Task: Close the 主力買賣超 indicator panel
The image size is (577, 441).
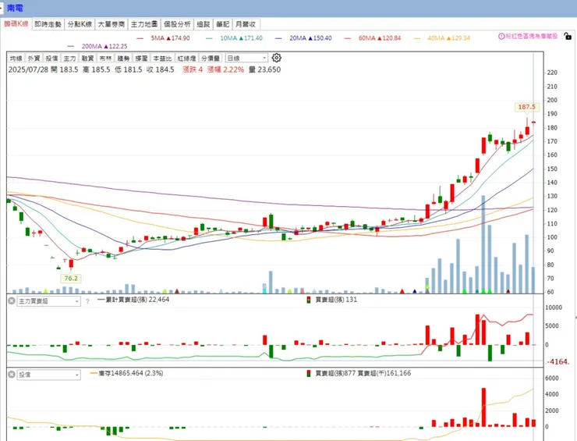Action: 12,301
